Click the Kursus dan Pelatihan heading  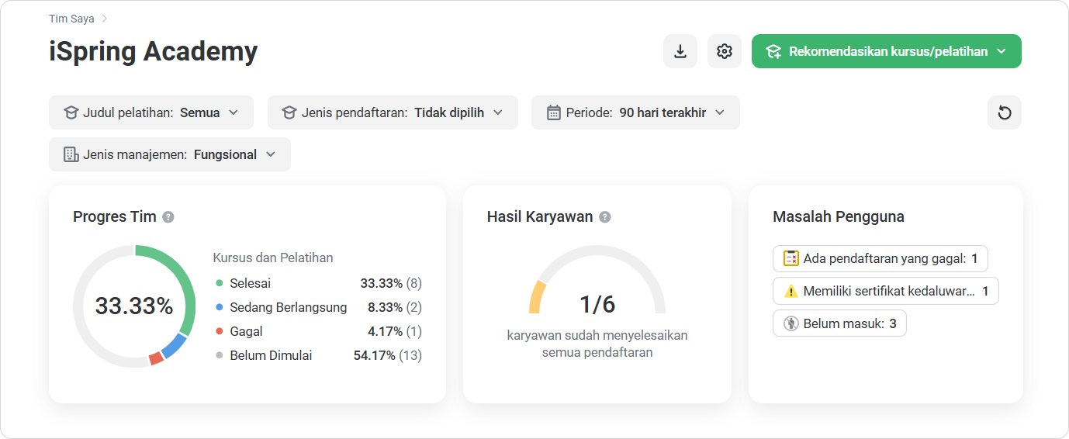pyautogui.click(x=273, y=258)
